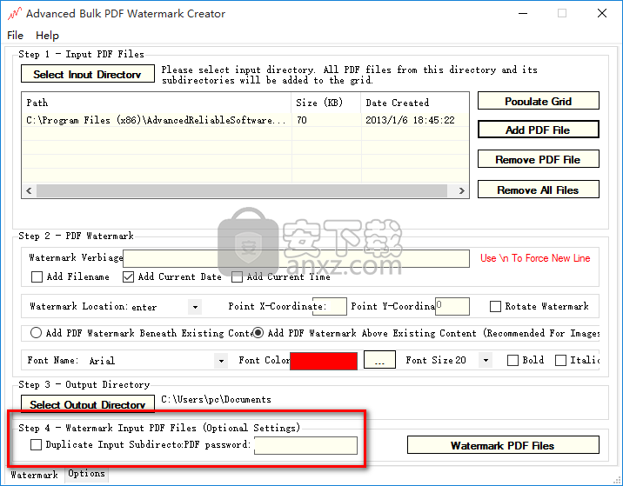Select Add PDF Watermark Above Existing Content
The image size is (623, 486).
pos(258,333)
